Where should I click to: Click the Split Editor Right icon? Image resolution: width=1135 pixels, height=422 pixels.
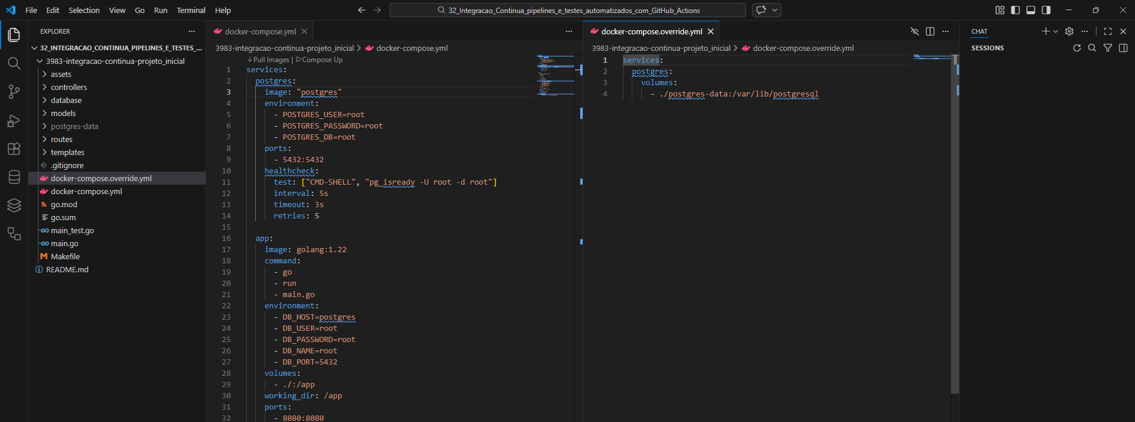coord(930,31)
